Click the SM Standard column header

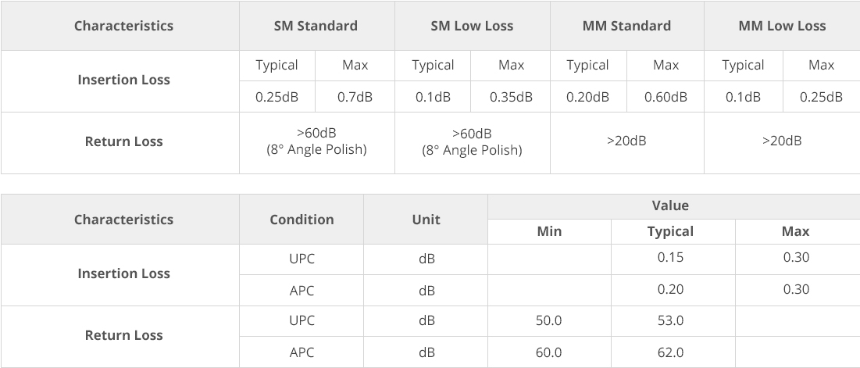point(316,26)
